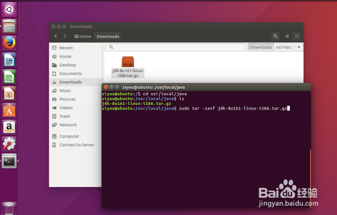
Task: Open System Settings from the launcher
Action: coord(9,144)
